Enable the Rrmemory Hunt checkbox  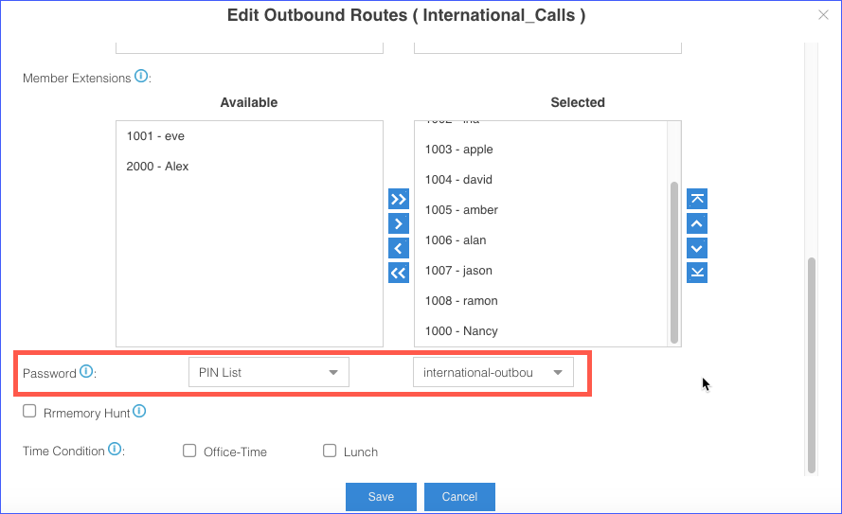pyautogui.click(x=29, y=412)
